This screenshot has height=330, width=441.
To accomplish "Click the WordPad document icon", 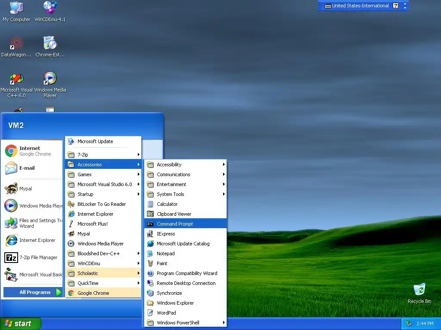I will tap(150, 313).
